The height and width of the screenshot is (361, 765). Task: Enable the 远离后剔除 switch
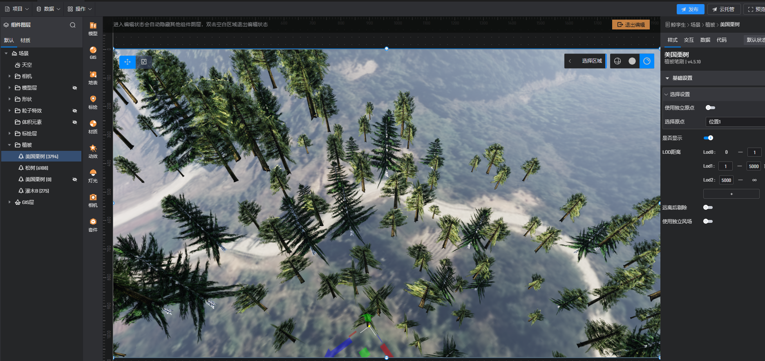(708, 208)
